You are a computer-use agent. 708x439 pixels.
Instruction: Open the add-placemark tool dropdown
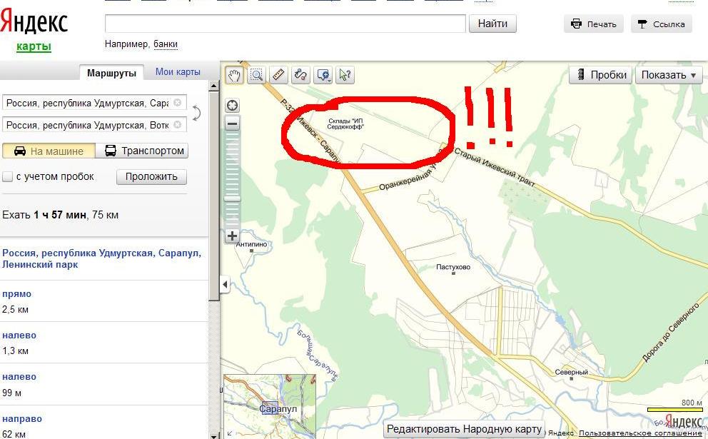tap(323, 74)
